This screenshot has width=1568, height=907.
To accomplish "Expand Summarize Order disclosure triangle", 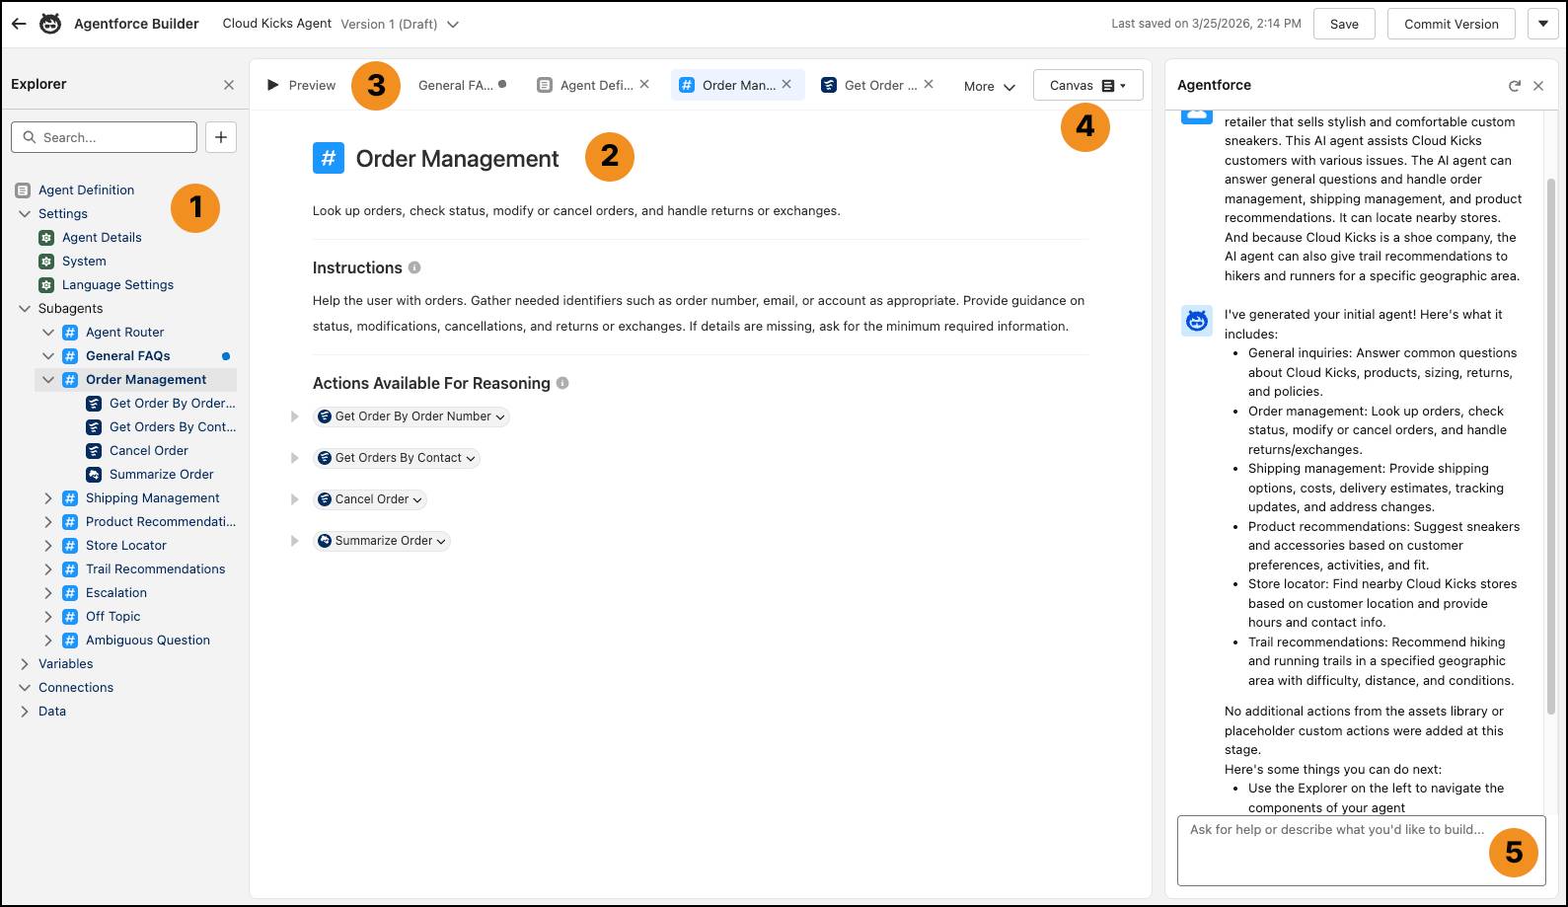I will (294, 541).
